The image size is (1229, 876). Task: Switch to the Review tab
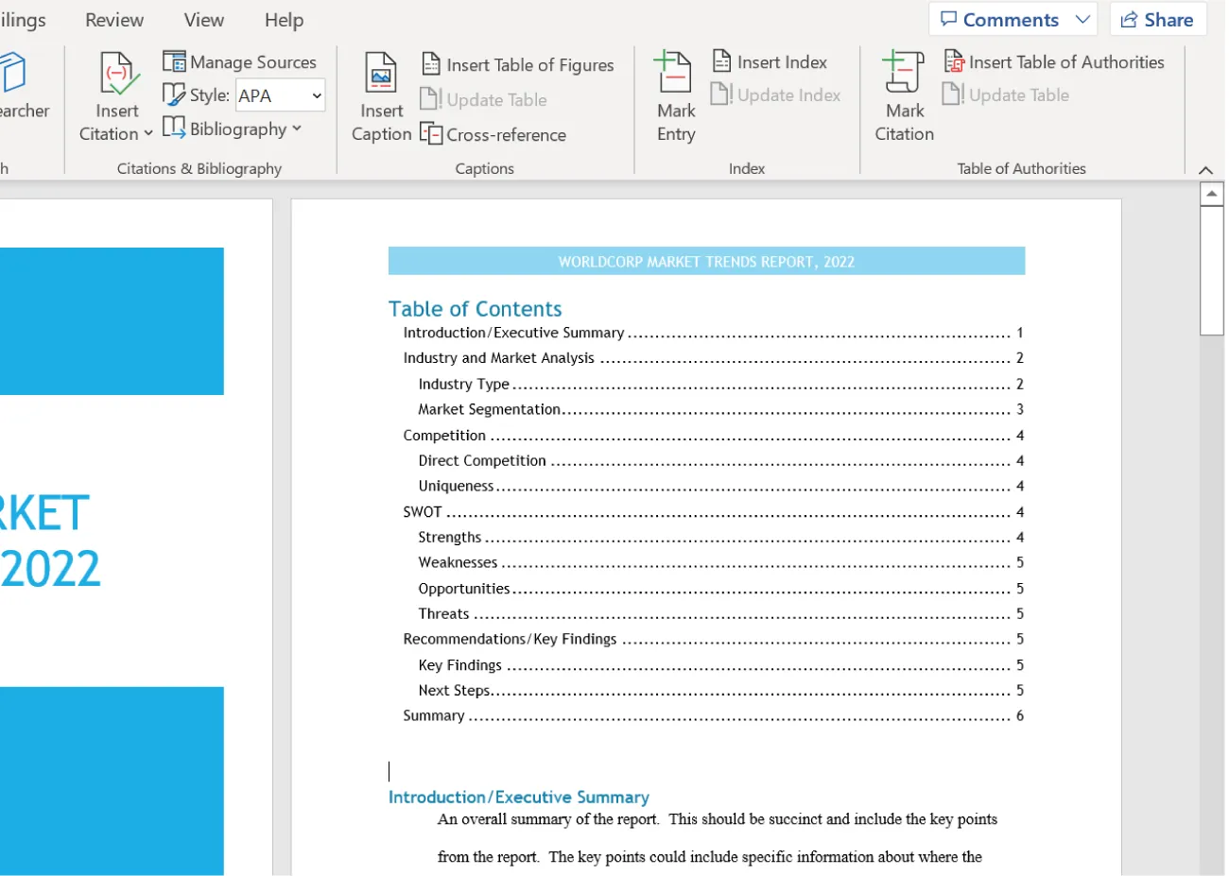[x=113, y=19]
